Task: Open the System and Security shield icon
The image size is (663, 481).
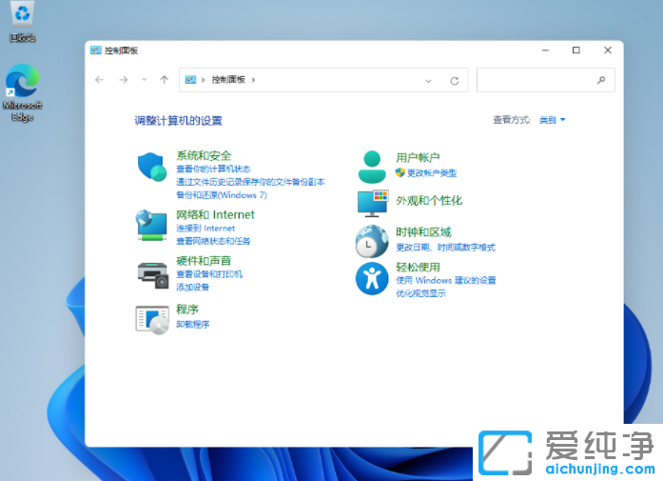Action: tap(152, 167)
